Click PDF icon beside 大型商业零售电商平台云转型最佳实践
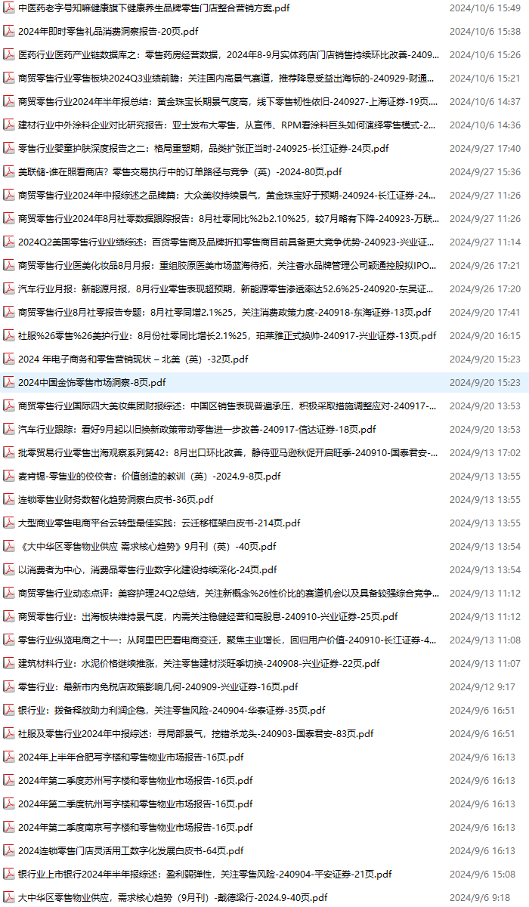Screen dimensions: 529x907 pyautogui.click(x=9, y=523)
